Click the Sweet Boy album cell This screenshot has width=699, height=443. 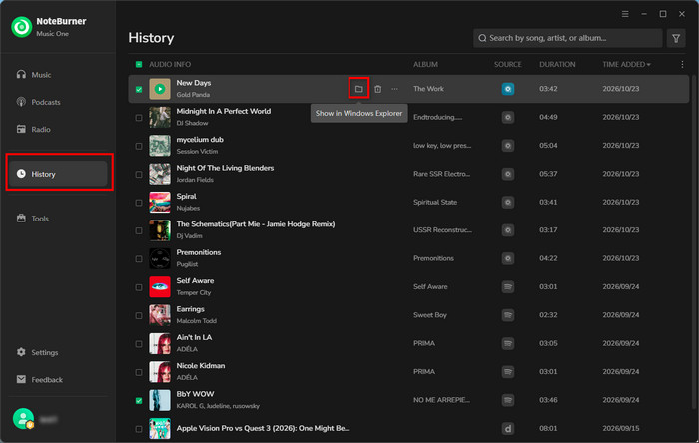[429, 315]
